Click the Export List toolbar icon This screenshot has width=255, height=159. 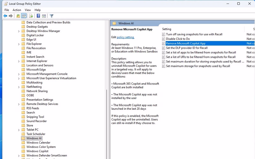31,16
